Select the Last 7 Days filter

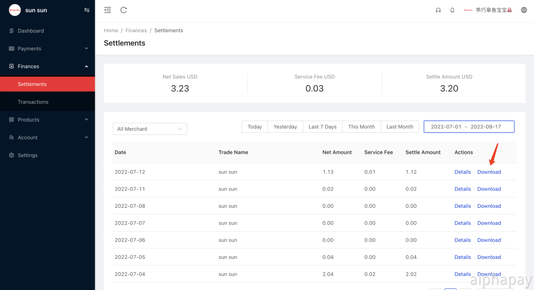click(x=322, y=127)
